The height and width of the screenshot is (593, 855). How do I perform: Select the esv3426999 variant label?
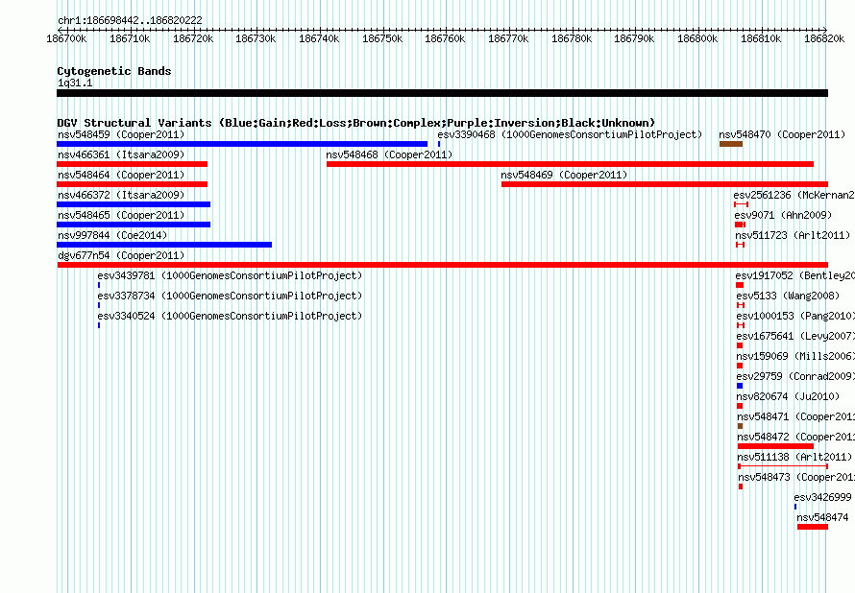[x=823, y=497]
